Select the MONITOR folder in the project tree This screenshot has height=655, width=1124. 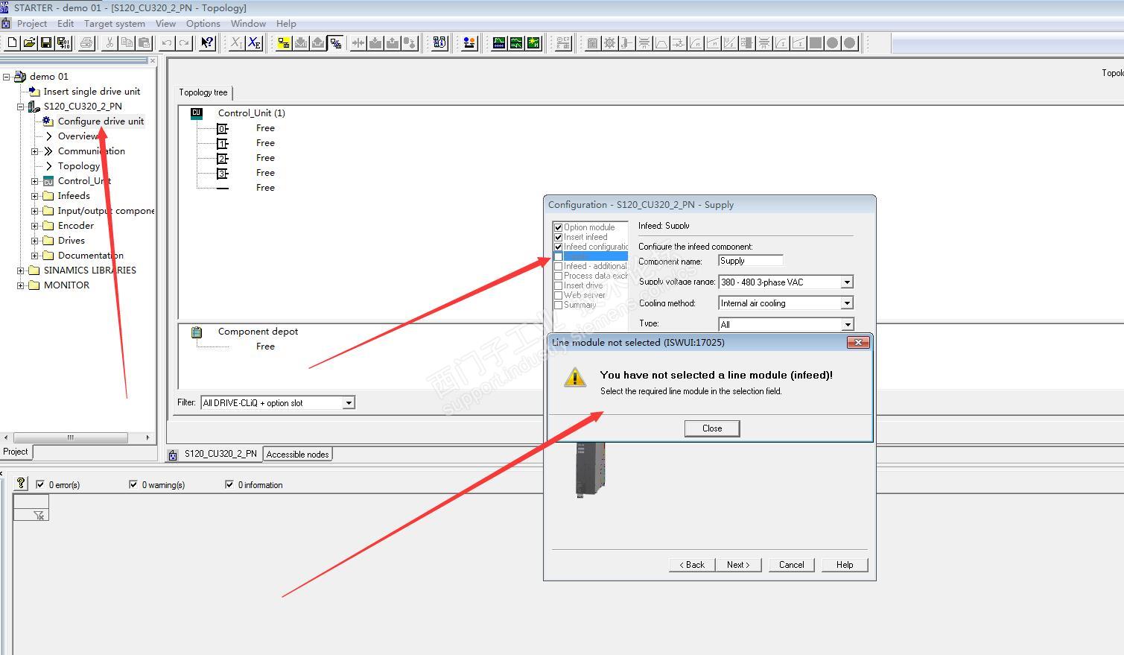[66, 285]
